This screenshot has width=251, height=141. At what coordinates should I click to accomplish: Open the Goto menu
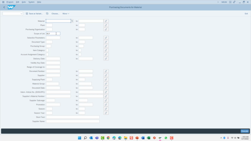[x=24, y=2]
